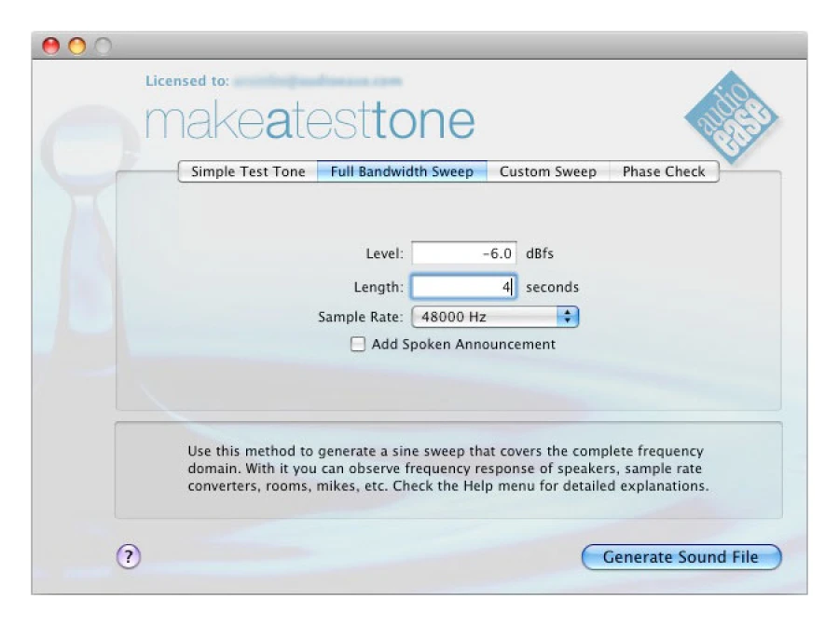This screenshot has height=626, width=839.
Task: Click the 'Licensed to:' label
Action: [187, 81]
